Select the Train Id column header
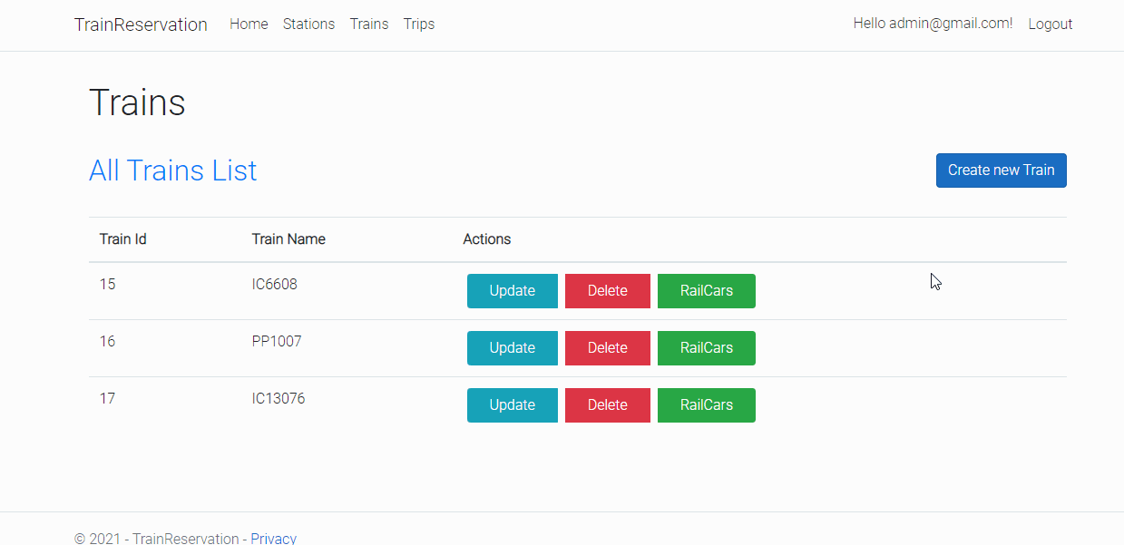 tap(122, 238)
